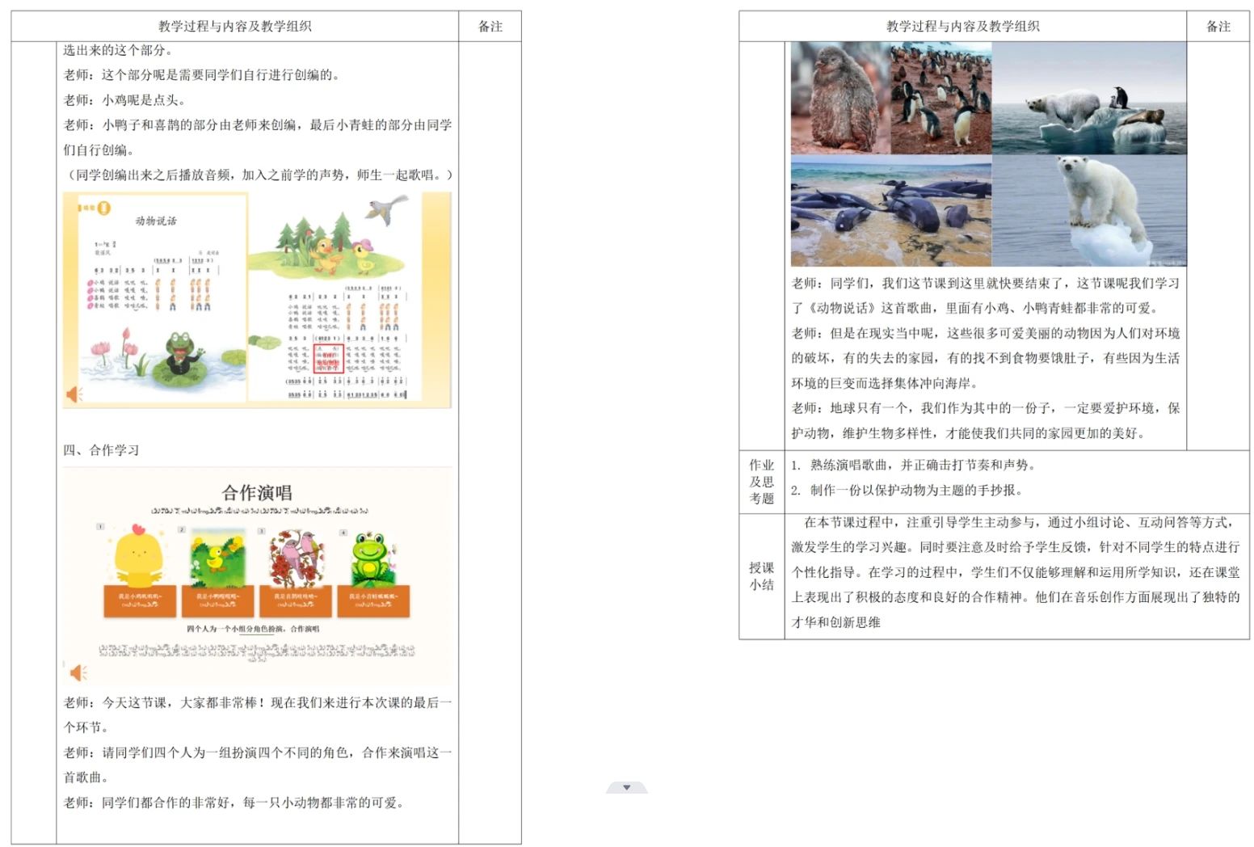Click the 授课小结 row label
Screen dimensions: 1254x847
(x=761, y=576)
